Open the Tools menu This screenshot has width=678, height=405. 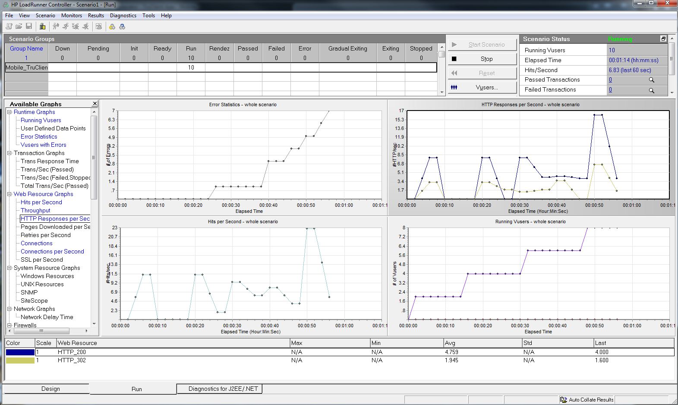click(148, 16)
